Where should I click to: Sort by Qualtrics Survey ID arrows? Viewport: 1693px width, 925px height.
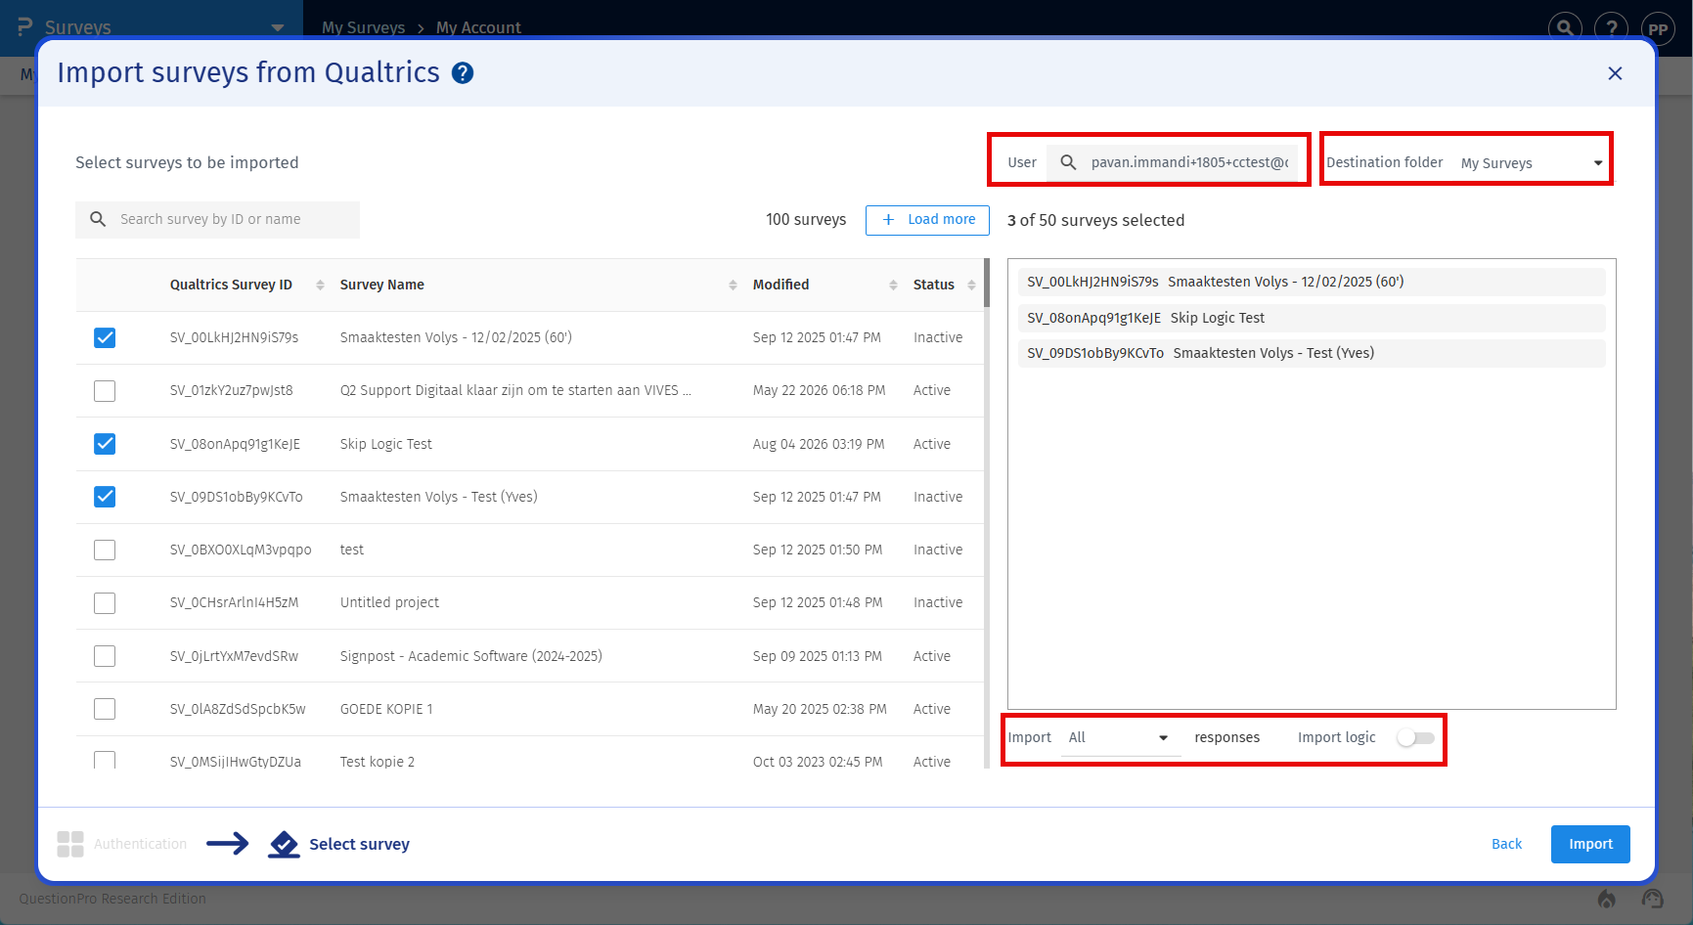coord(320,285)
